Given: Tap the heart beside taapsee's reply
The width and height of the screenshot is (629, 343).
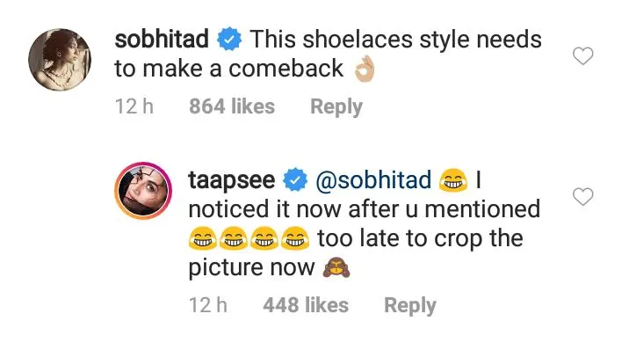Looking at the screenshot, I should click(582, 196).
